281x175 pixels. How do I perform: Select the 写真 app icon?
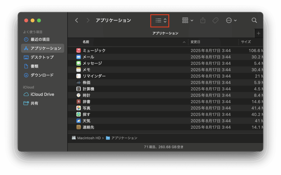(x=78, y=108)
